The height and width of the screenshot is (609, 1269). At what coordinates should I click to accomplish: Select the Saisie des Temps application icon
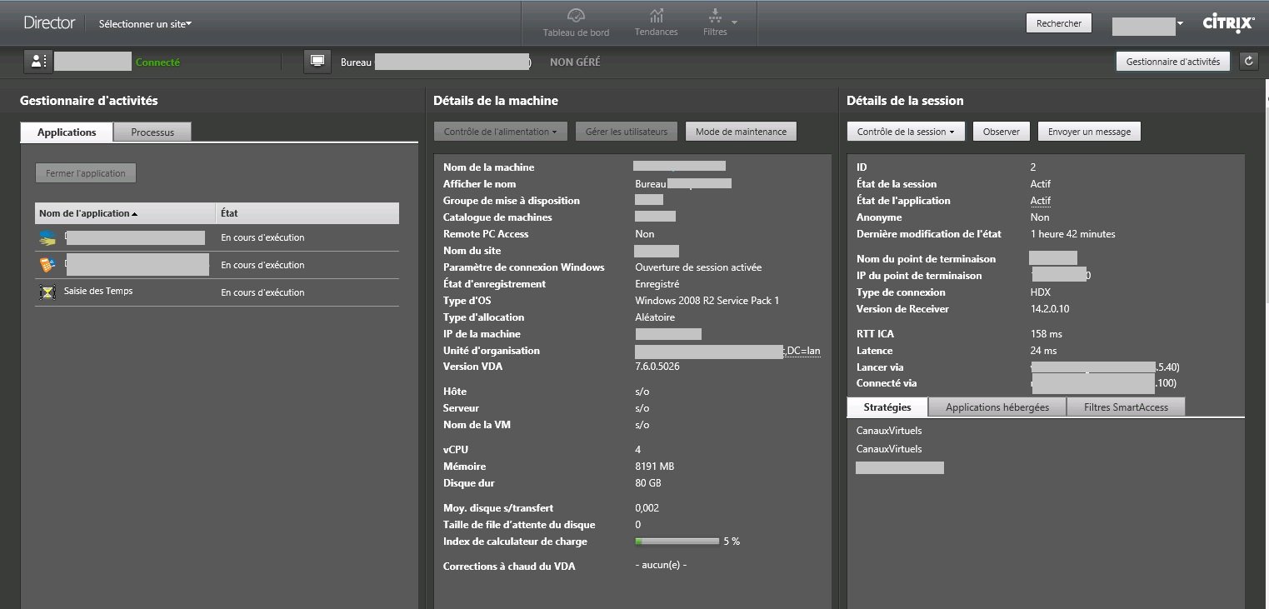click(x=47, y=292)
